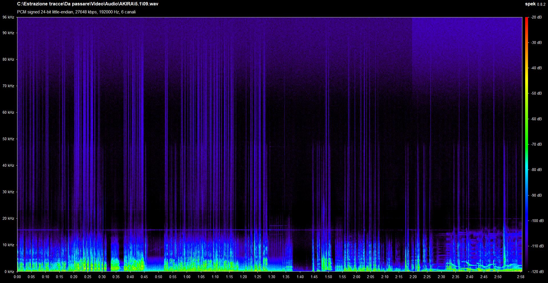
Task: Click the -20 dB level scale label
Action: point(536,17)
